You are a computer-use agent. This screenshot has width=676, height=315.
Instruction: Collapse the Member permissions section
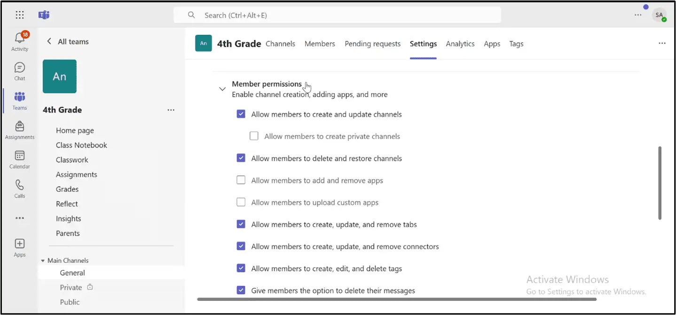pos(222,88)
